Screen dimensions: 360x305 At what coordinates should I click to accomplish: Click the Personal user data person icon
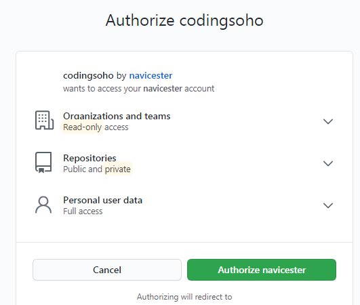(x=43, y=205)
